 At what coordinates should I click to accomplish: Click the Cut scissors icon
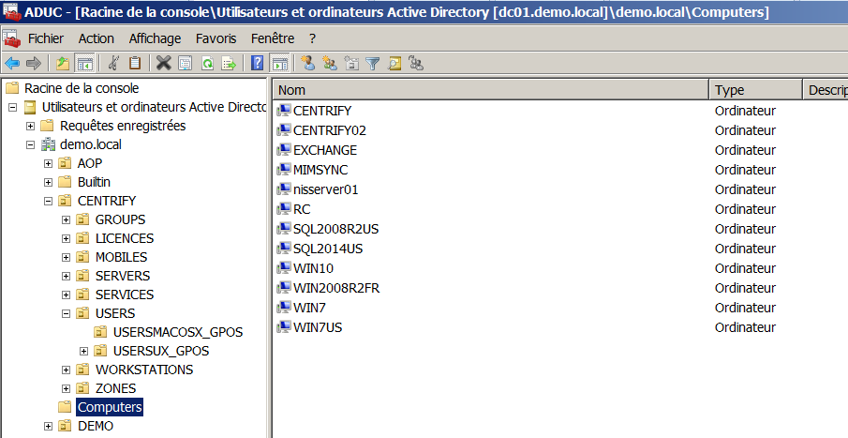[x=113, y=64]
